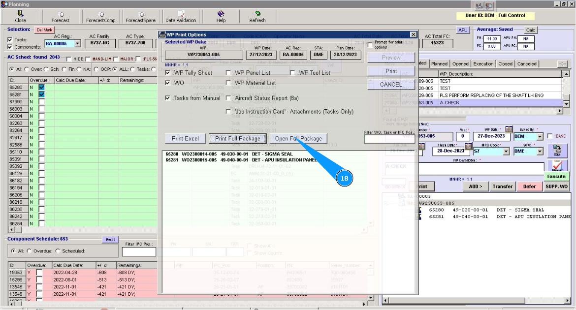The width and height of the screenshot is (576, 310).
Task: Enable the WP Material List checkbox
Action: click(228, 83)
